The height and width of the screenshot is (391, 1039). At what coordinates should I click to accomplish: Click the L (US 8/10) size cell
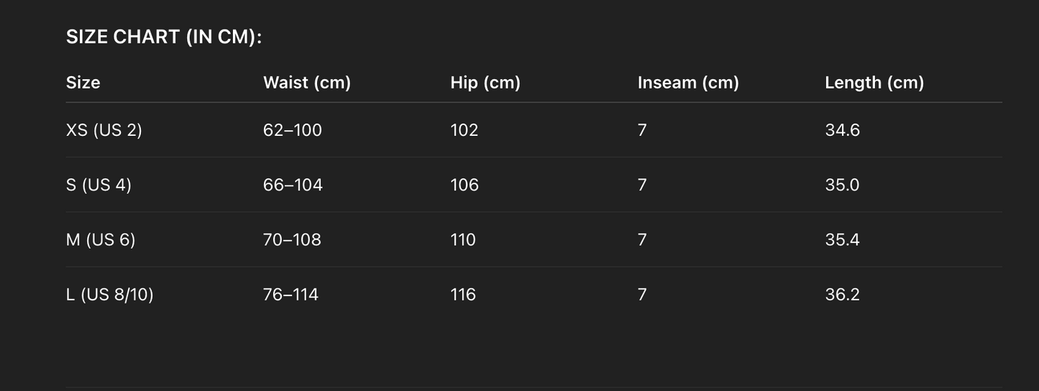pos(110,295)
